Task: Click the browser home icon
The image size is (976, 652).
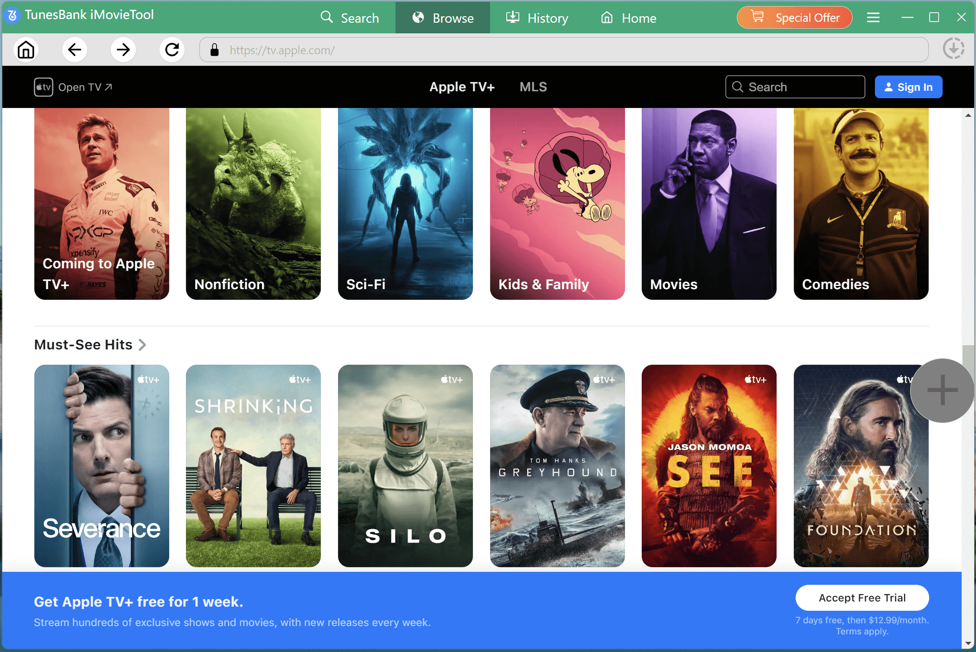Action: [26, 50]
